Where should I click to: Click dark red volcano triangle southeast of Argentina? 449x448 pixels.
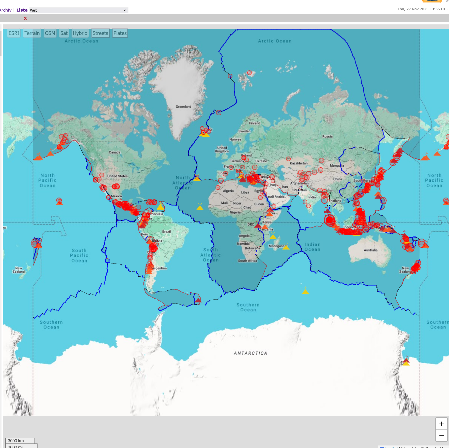pyautogui.click(x=198, y=300)
